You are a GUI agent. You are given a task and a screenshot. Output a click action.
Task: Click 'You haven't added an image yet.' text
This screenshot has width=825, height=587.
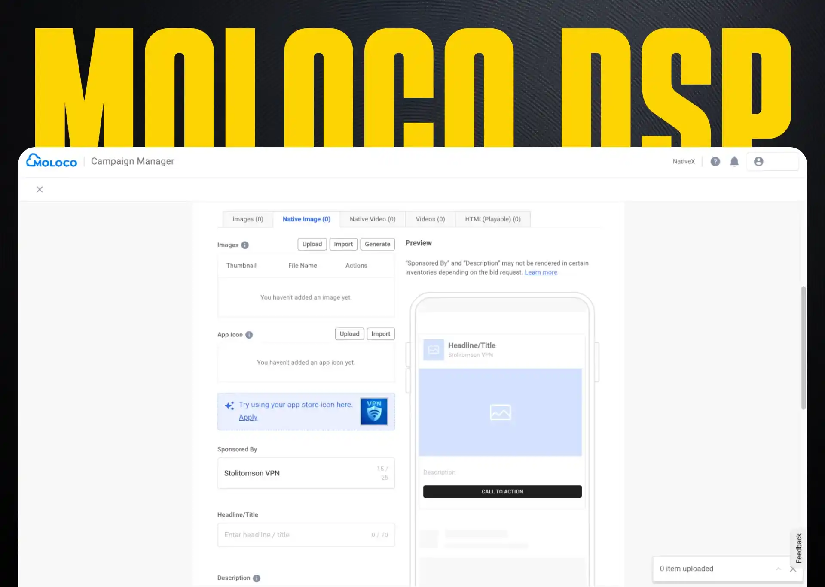pyautogui.click(x=306, y=297)
